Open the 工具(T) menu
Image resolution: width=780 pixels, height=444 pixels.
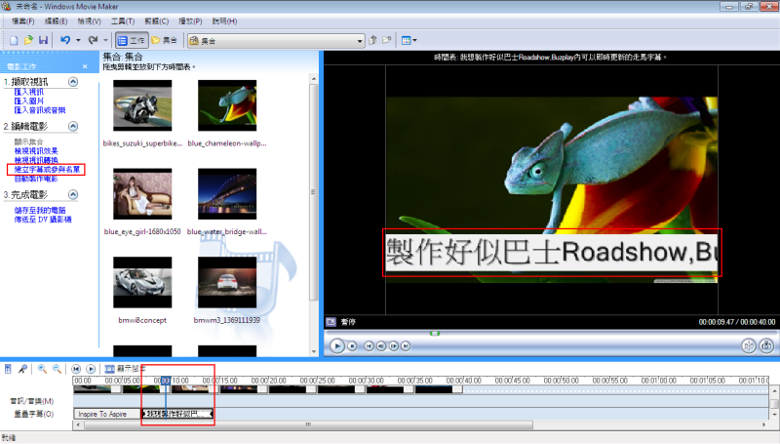[x=123, y=20]
